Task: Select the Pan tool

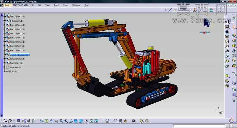Action: [52, 121]
